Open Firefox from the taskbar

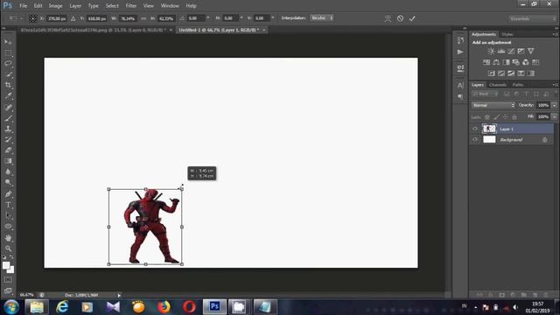(x=164, y=307)
